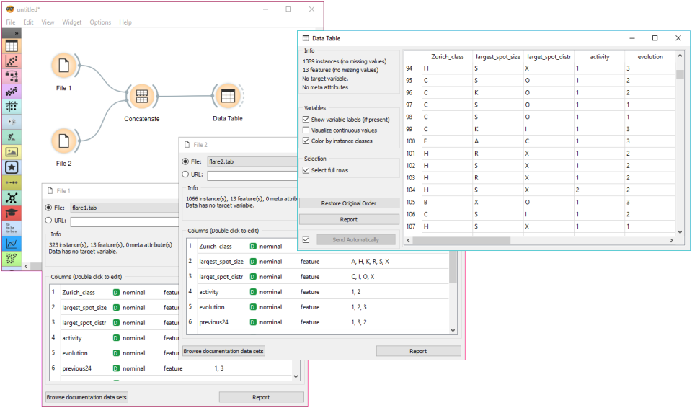Image resolution: width=692 pixels, height=408 pixels.
Task: Click the File 1 window title icon
Action: coord(50,191)
